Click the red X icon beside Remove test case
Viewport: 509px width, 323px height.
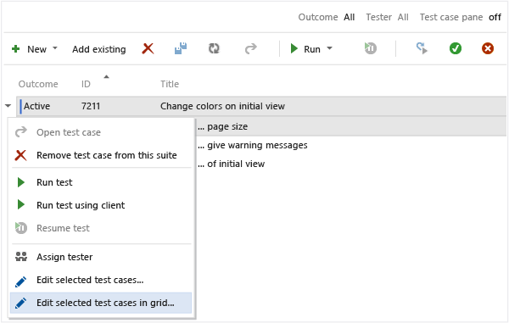[20, 155]
